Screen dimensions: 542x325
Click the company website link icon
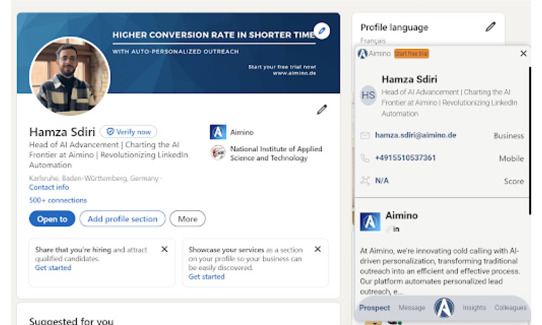389,229
